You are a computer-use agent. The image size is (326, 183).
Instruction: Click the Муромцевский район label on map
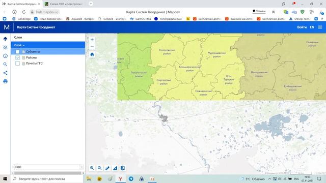coord(216,54)
